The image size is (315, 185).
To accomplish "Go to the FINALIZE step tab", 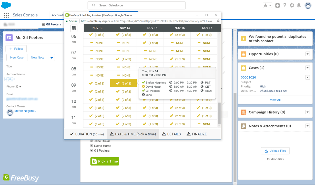I will pos(196,134).
